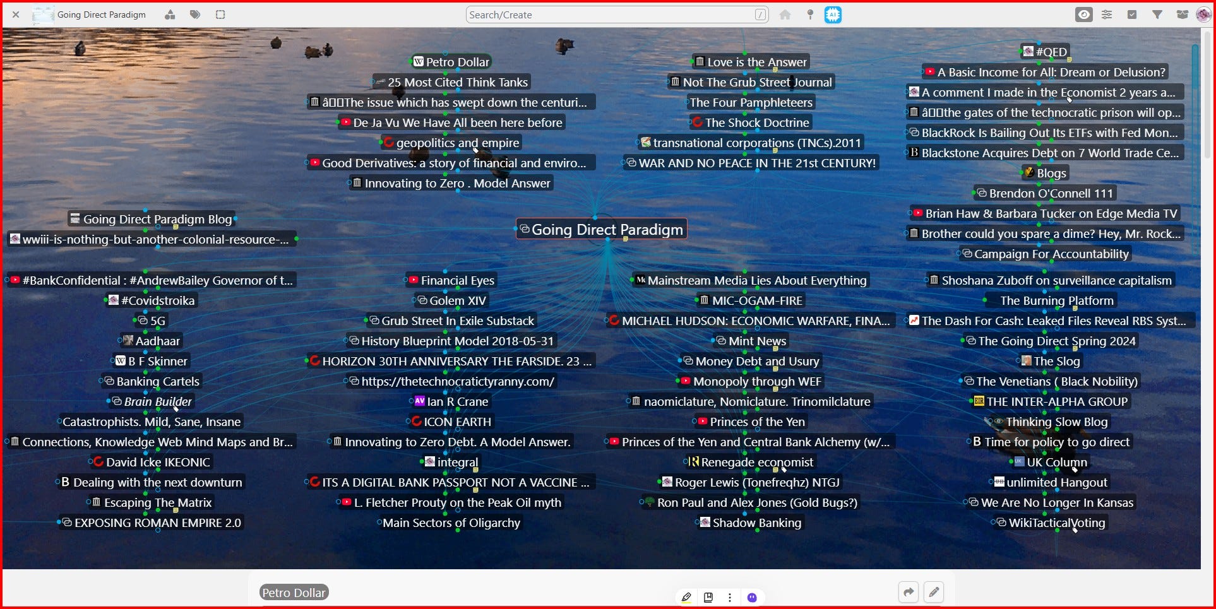Open the user account avatar
This screenshot has width=1216, height=609.
pyautogui.click(x=1203, y=15)
